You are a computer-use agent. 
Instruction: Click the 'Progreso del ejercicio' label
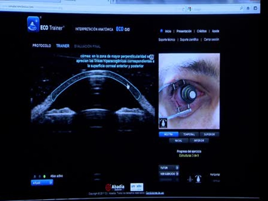coord(189,151)
